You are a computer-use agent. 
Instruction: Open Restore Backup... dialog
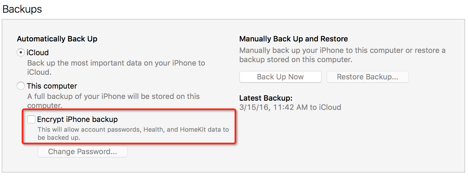tap(367, 77)
